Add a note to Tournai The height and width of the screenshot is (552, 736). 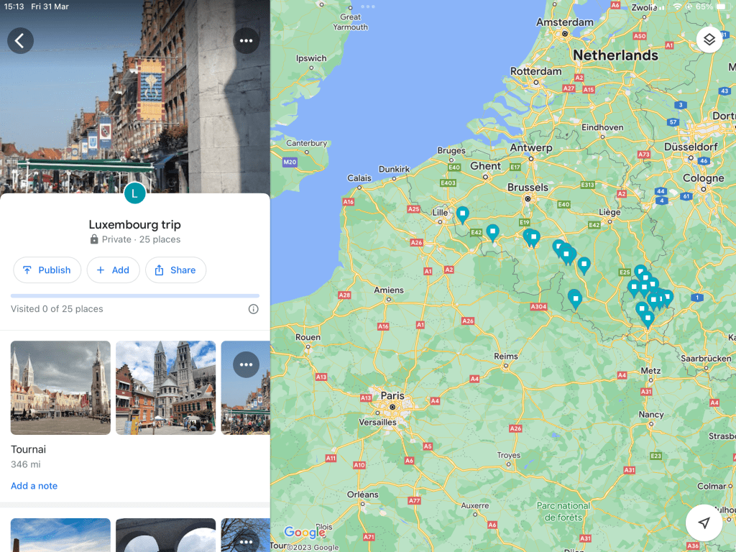coord(34,486)
